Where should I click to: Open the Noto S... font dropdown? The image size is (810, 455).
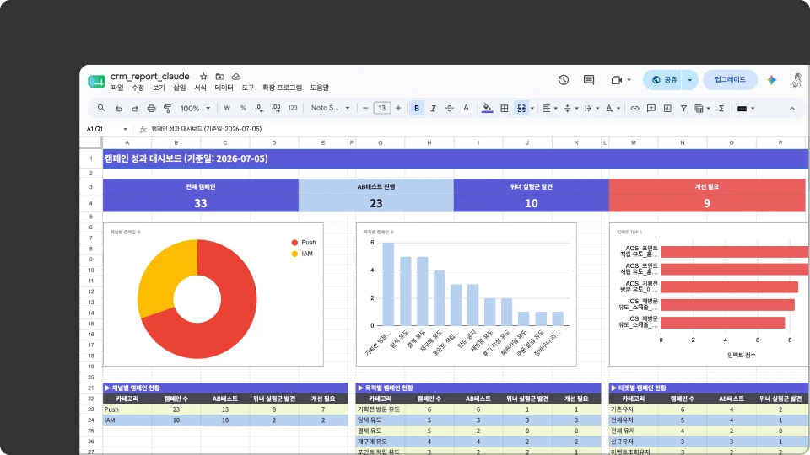click(330, 109)
